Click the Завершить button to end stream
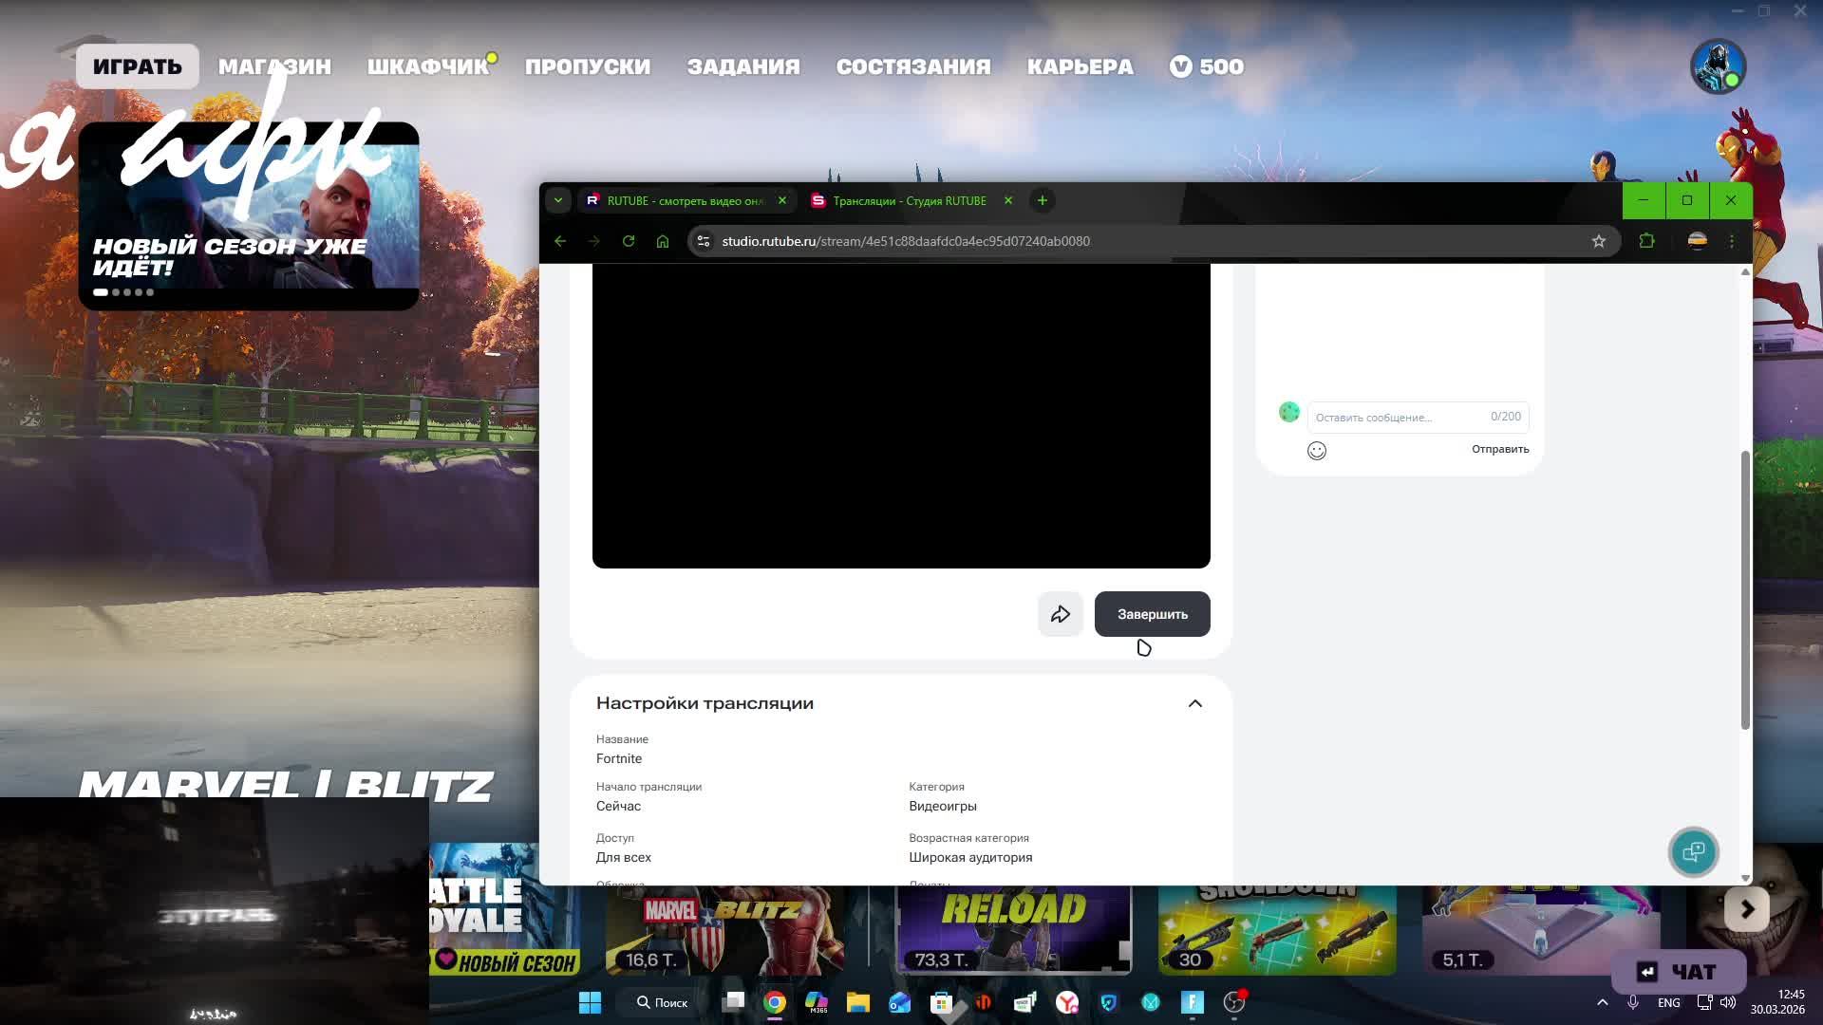Image resolution: width=1823 pixels, height=1025 pixels. (1152, 614)
